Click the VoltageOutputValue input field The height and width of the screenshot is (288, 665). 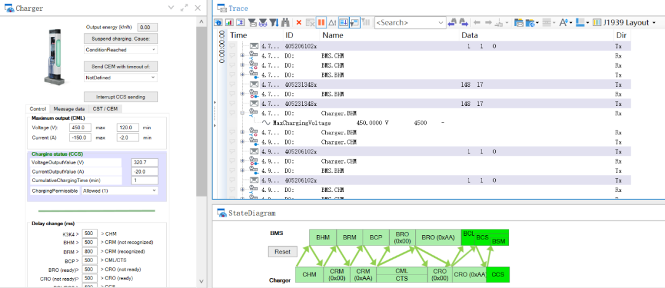(145, 162)
